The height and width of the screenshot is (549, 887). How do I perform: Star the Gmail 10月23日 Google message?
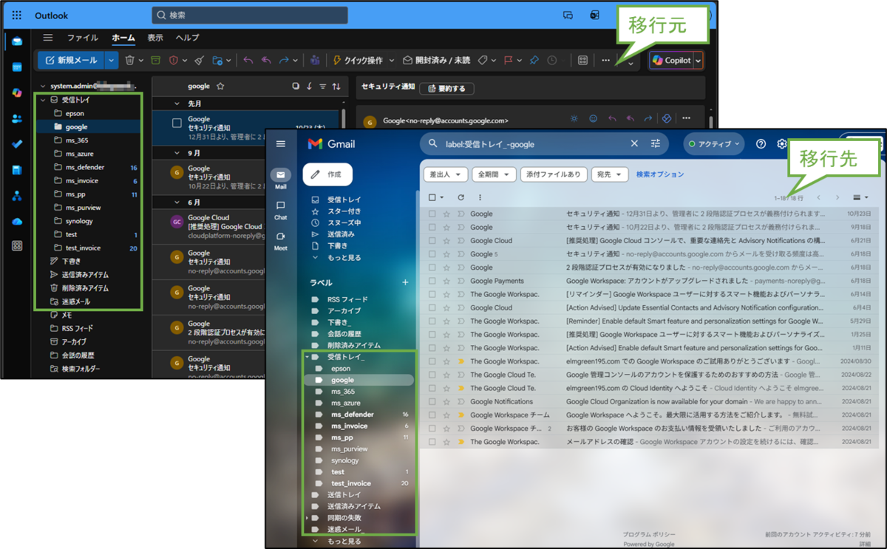click(x=446, y=214)
